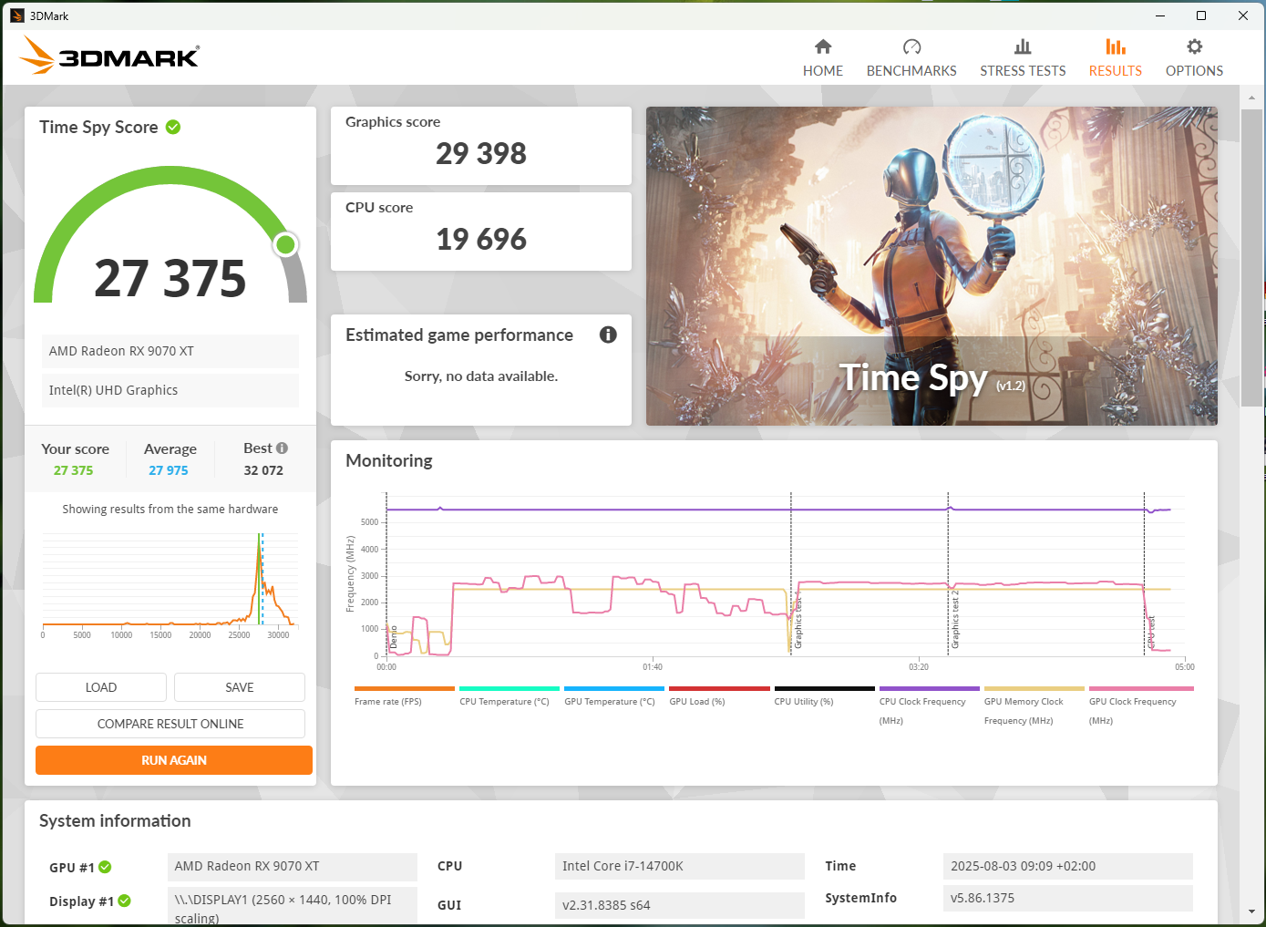Screen dimensions: 1266x927
Task: Click the purple CPU Clock Frequency color swatch
Action: click(x=929, y=690)
